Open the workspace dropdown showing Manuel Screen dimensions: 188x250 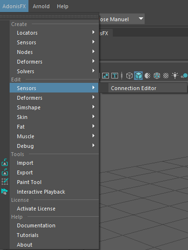[x=122, y=19]
